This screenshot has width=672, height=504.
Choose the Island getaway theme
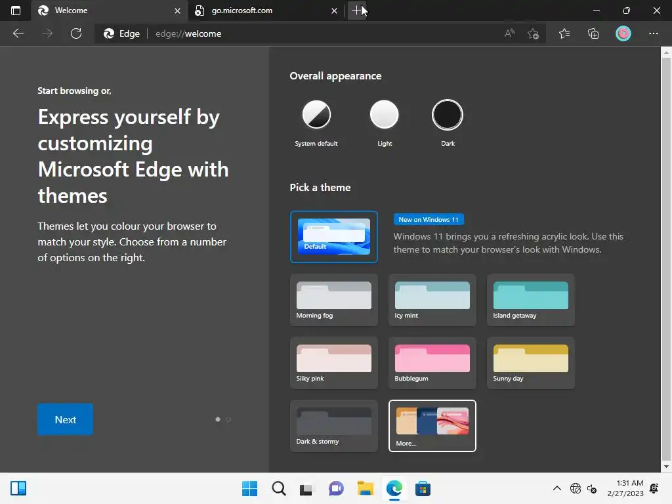click(530, 300)
